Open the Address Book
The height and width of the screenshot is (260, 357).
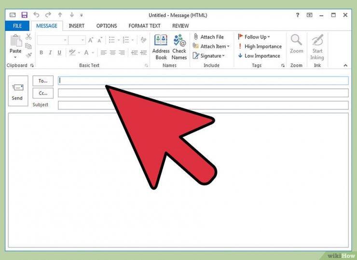[x=161, y=47]
